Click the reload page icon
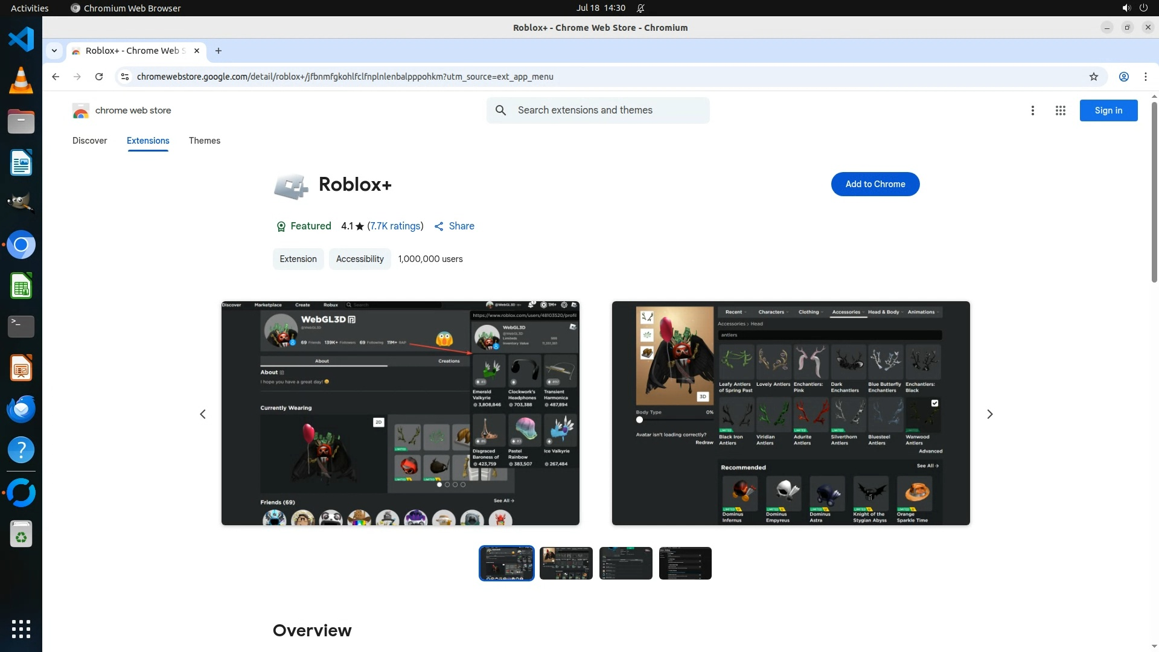 click(99, 77)
